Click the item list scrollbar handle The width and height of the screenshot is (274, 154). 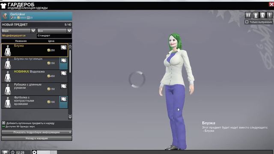pos(70,61)
